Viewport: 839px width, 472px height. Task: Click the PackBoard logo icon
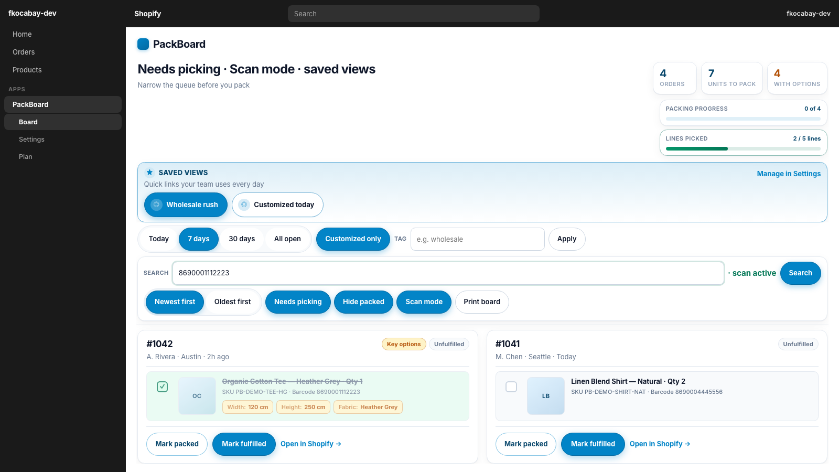(x=143, y=44)
